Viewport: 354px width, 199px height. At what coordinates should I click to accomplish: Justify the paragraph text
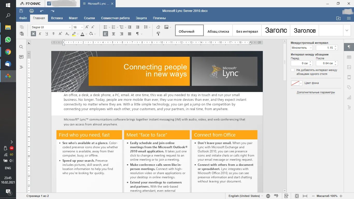point(130,34)
